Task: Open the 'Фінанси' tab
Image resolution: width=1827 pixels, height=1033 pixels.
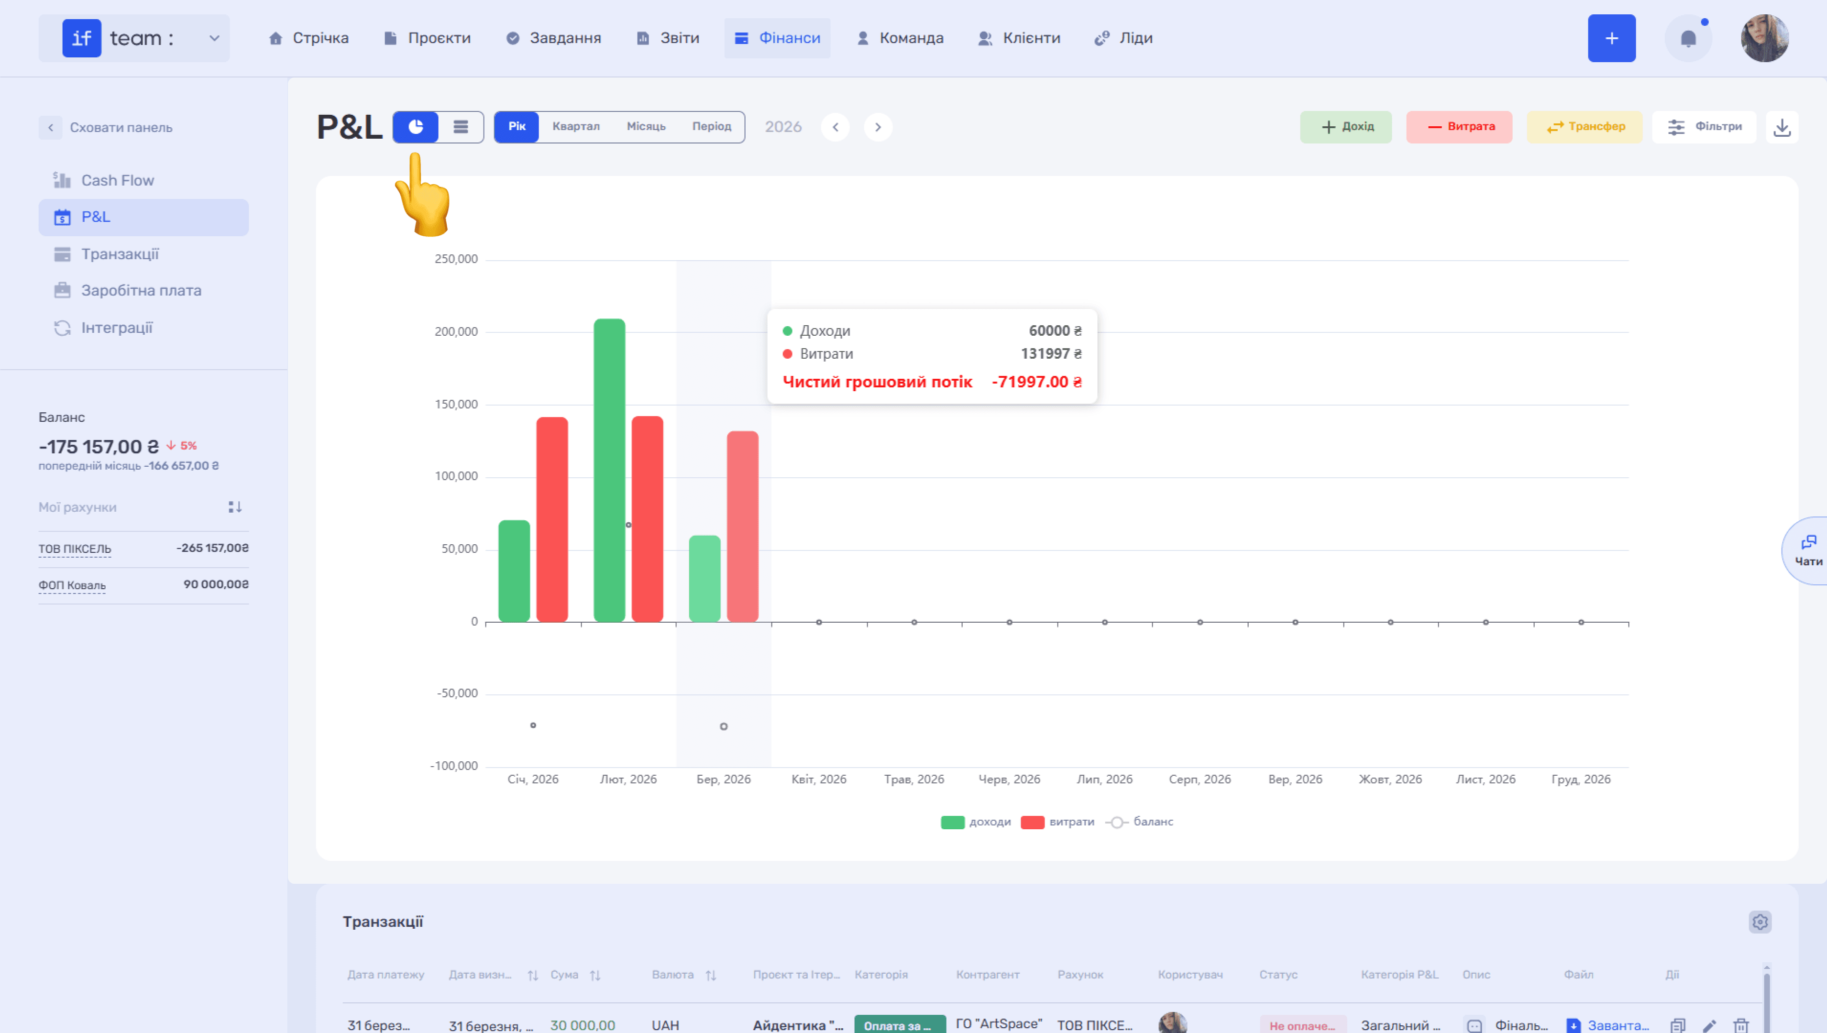Action: [777, 38]
